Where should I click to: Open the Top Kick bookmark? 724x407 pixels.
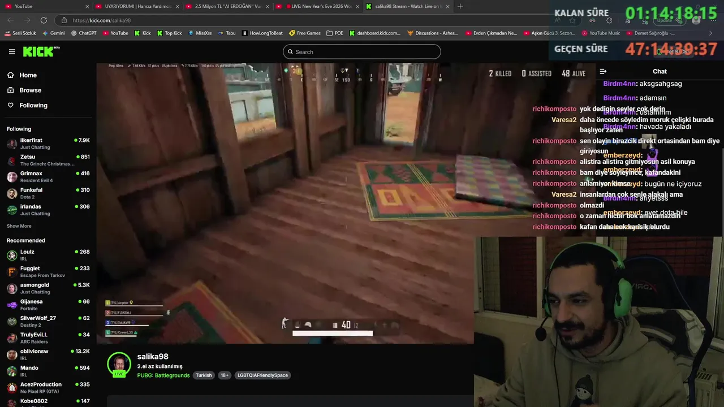[169, 33]
